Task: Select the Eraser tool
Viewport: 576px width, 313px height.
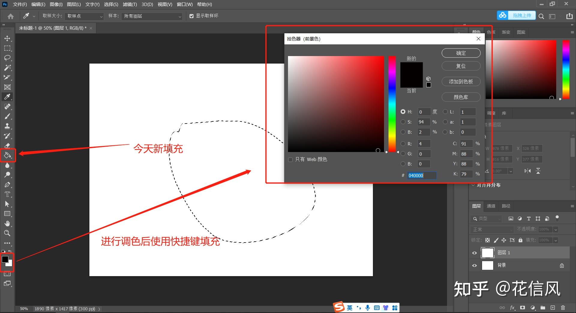Action: tap(7, 146)
